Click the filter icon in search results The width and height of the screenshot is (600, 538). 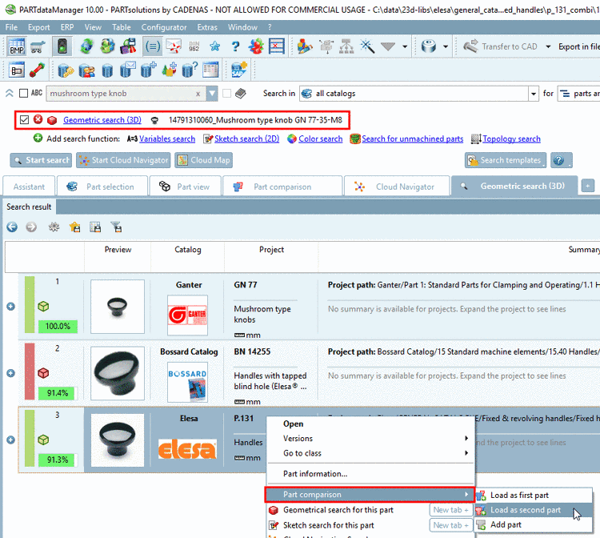(116, 227)
